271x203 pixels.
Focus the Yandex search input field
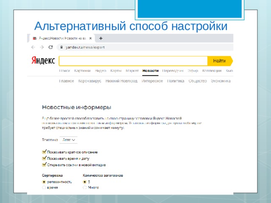point(133,61)
